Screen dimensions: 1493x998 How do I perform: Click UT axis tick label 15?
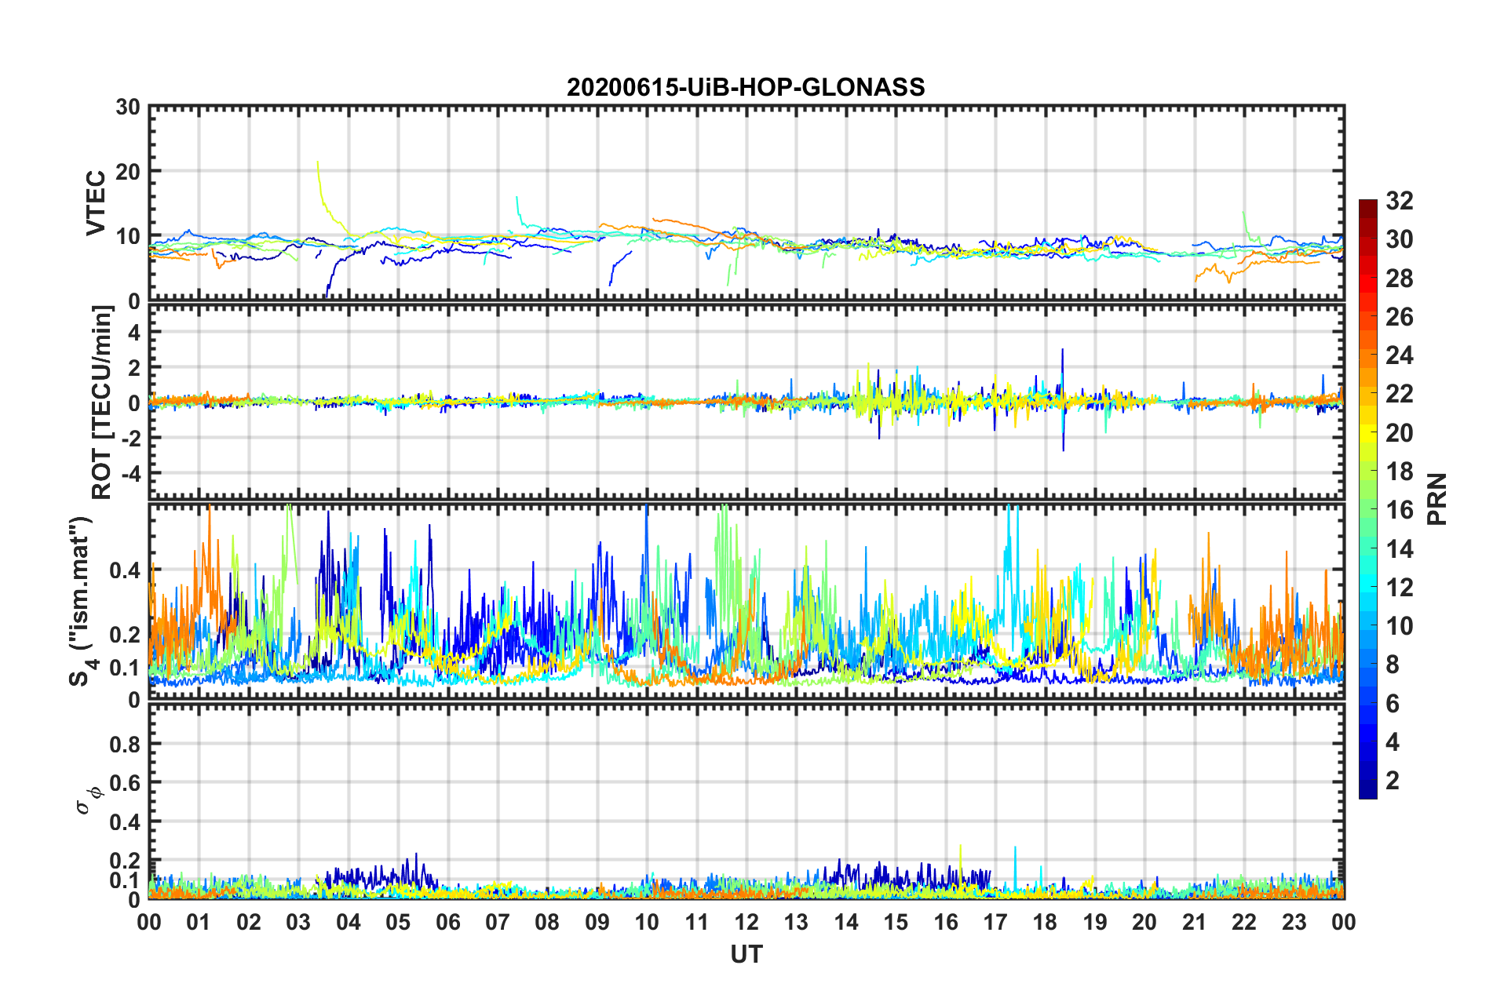pos(896,922)
